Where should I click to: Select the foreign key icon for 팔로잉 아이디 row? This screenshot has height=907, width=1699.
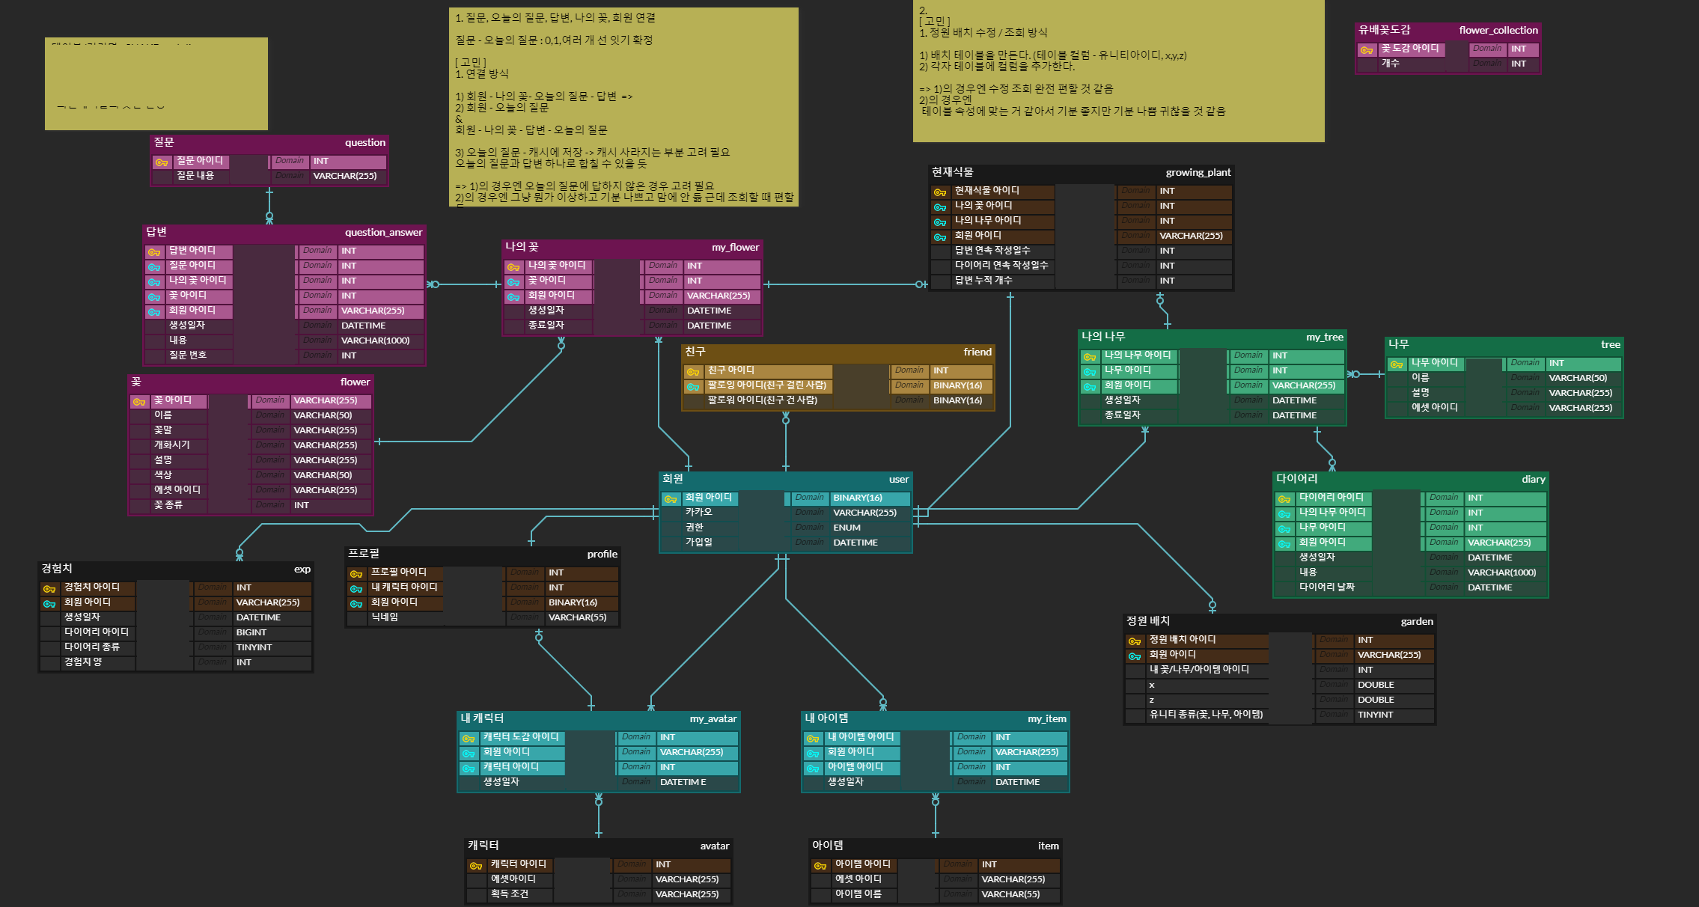click(693, 386)
